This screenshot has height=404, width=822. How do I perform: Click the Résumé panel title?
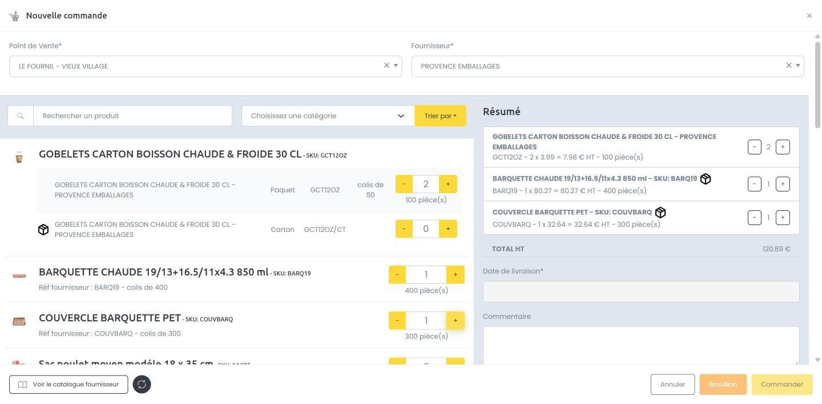coord(502,112)
